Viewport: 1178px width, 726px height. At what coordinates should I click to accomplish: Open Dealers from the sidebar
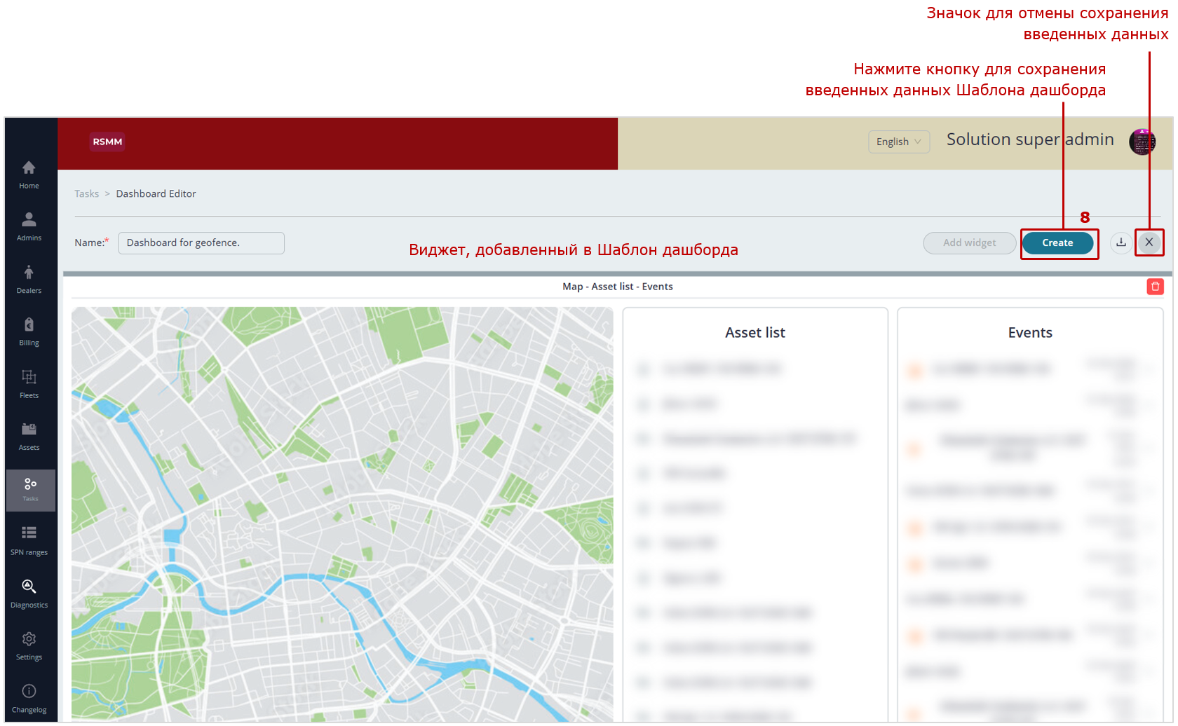pos(29,279)
